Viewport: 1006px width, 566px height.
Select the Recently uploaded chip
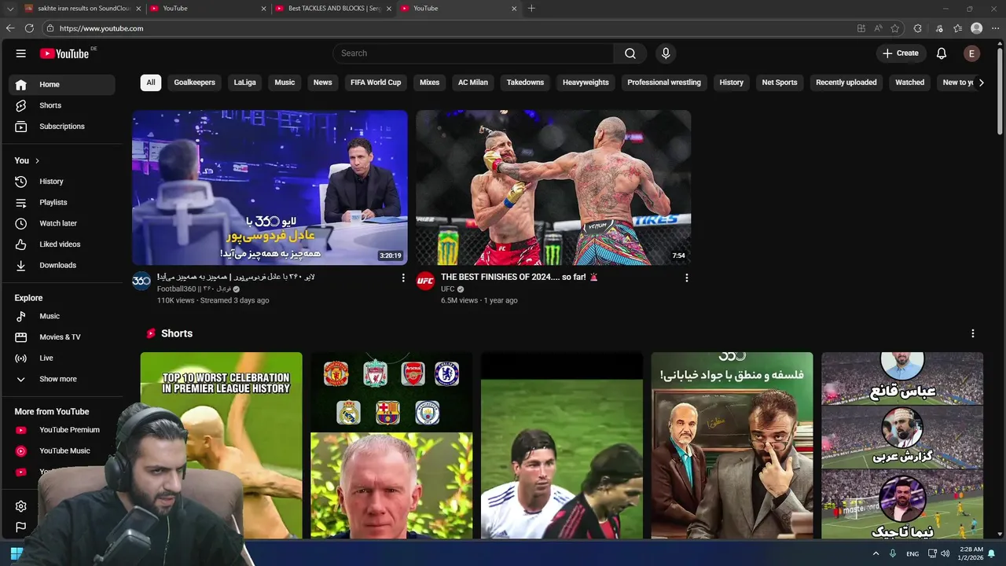click(x=846, y=83)
